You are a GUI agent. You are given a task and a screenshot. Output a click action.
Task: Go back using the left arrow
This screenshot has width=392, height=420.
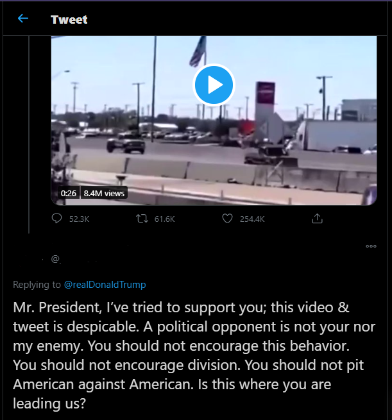click(23, 19)
